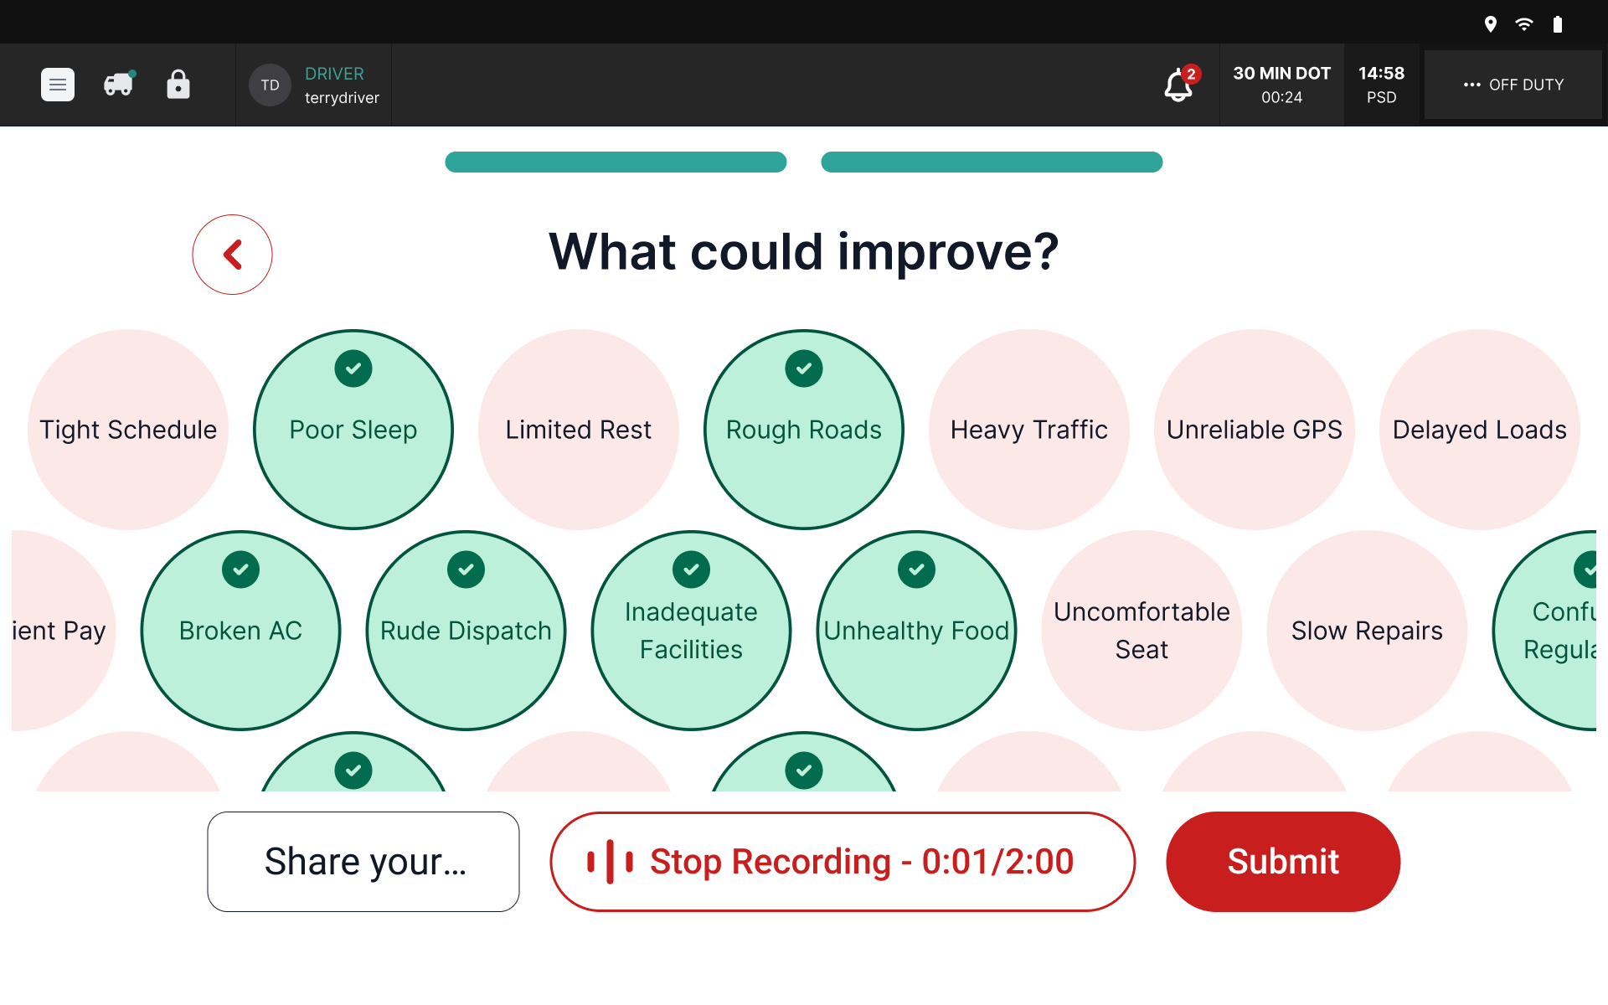The width and height of the screenshot is (1608, 1005).
Task: Open the hamburger menu icon
Action: [x=58, y=85]
